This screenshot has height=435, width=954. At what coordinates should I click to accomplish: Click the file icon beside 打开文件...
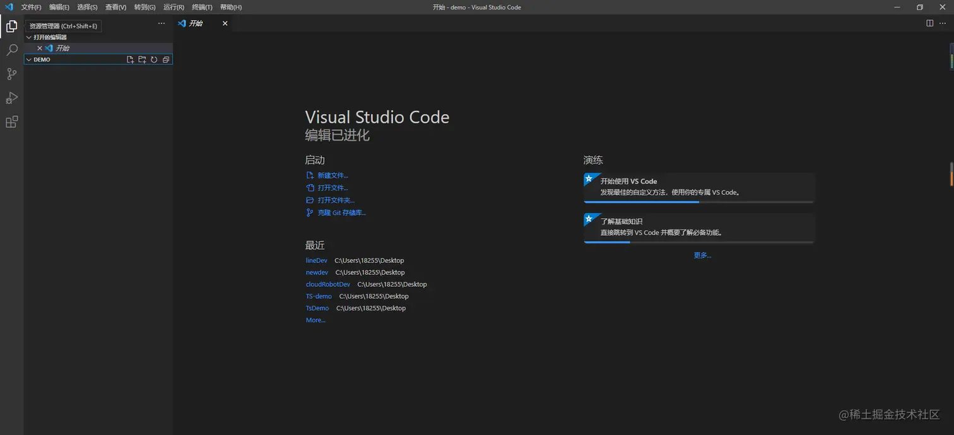click(310, 188)
